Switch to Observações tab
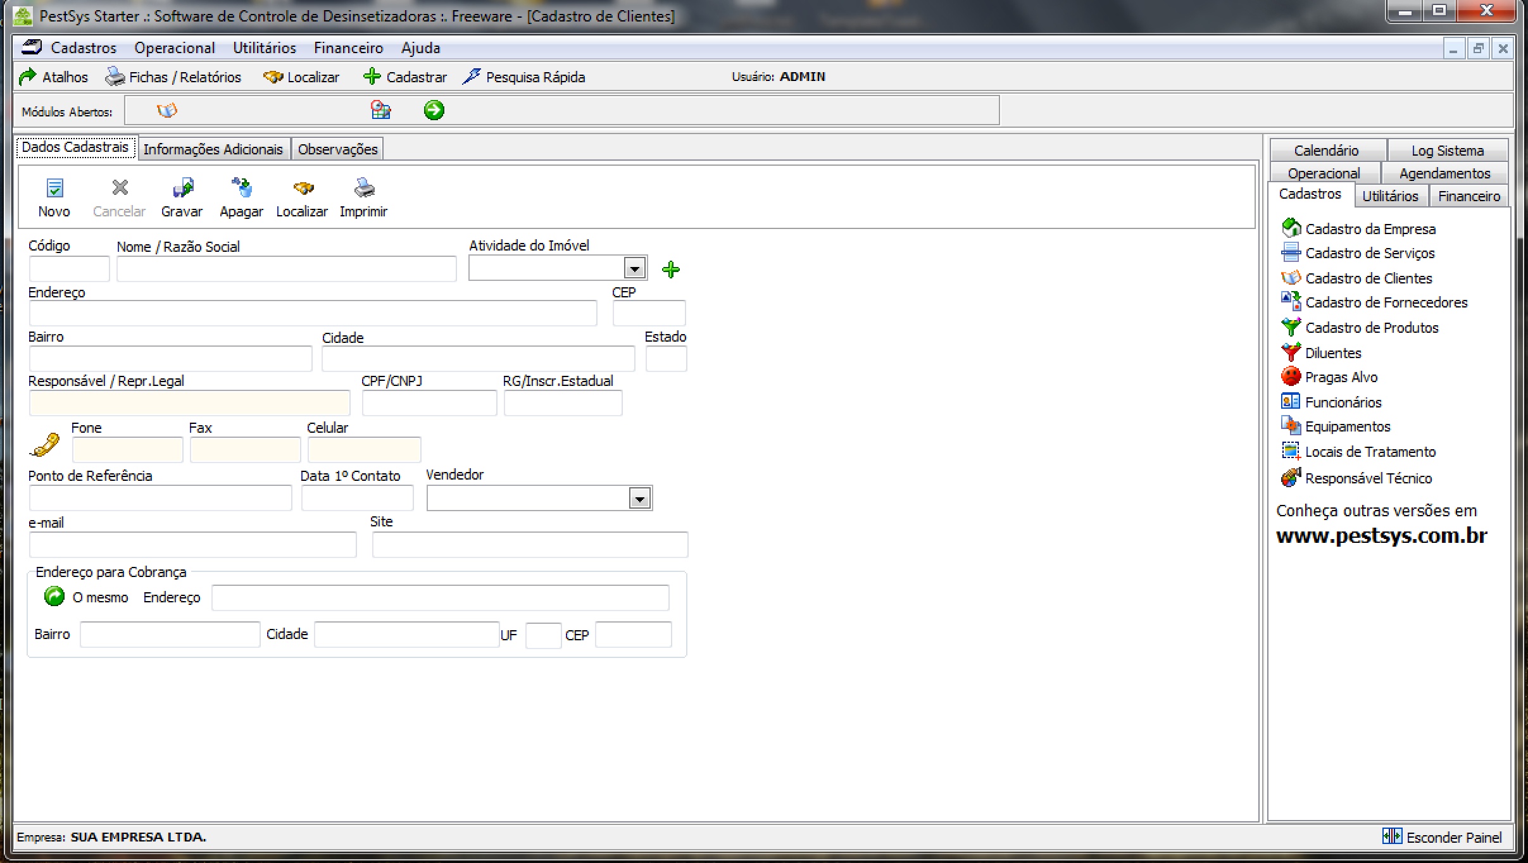The width and height of the screenshot is (1528, 863). 338,149
